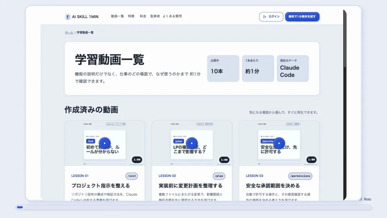The height and width of the screenshot is (218, 387).
Task: Open the 動画一覧 menu item
Action: 117,16
